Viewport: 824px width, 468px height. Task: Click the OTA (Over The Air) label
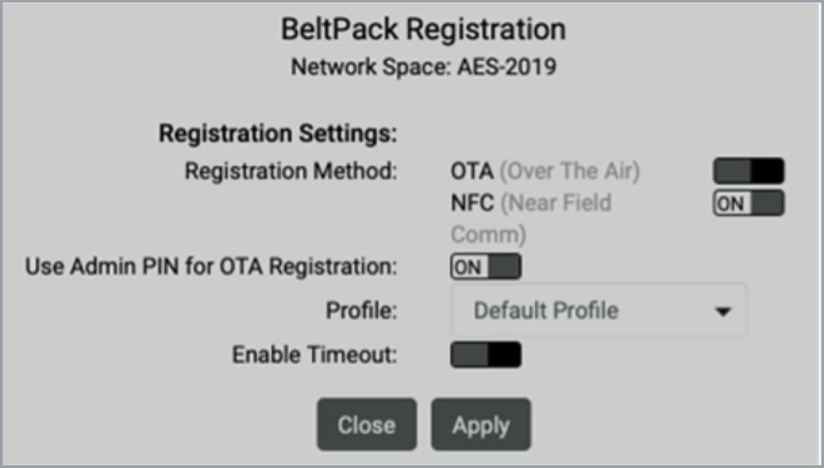tap(545, 171)
